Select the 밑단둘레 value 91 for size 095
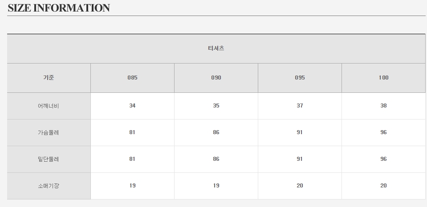This screenshot has width=427, height=207. (300, 159)
